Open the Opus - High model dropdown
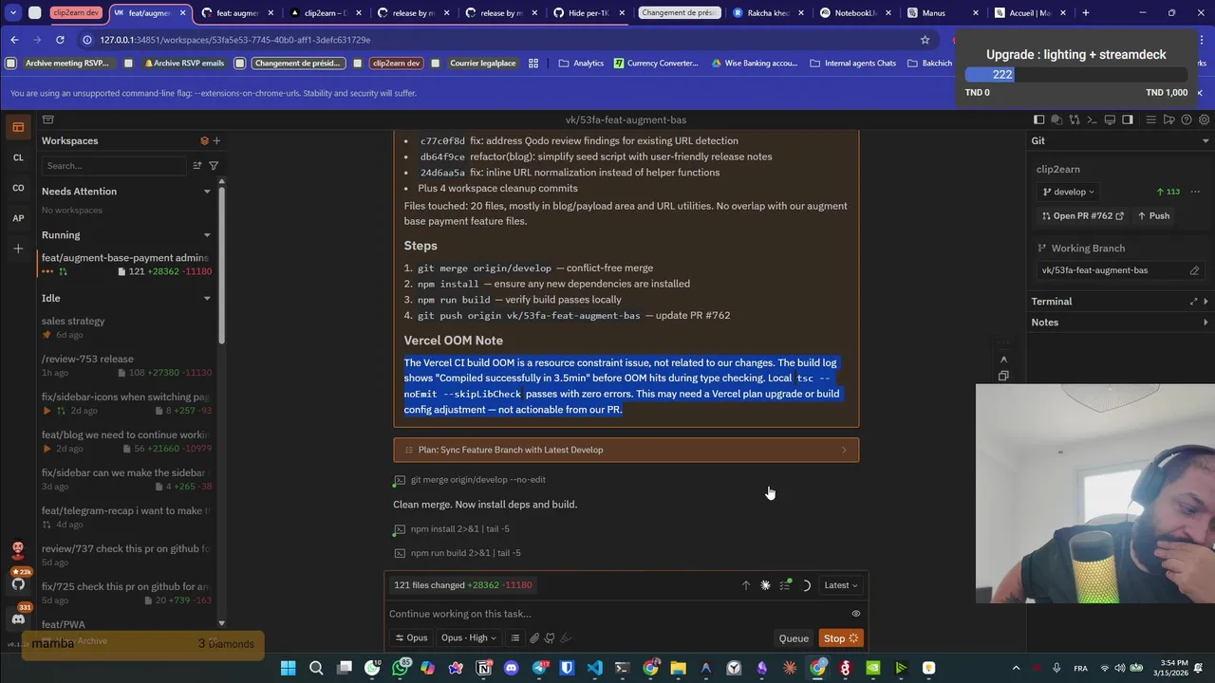The image size is (1215, 683). 468,638
